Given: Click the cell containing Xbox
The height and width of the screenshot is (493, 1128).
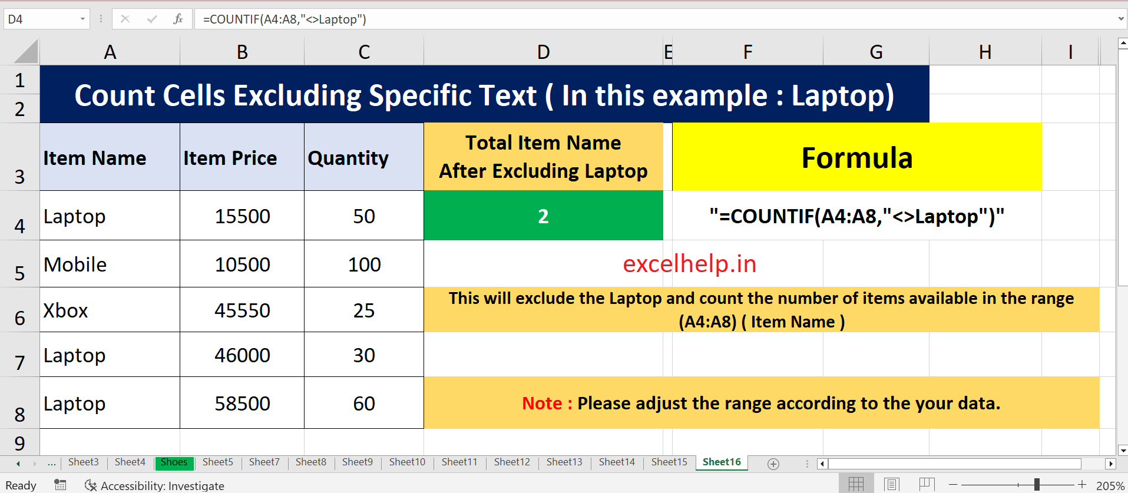Looking at the screenshot, I should point(110,310).
